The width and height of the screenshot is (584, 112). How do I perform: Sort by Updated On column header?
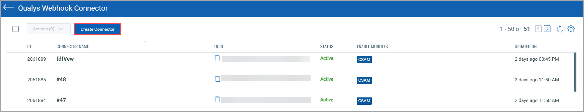click(526, 46)
